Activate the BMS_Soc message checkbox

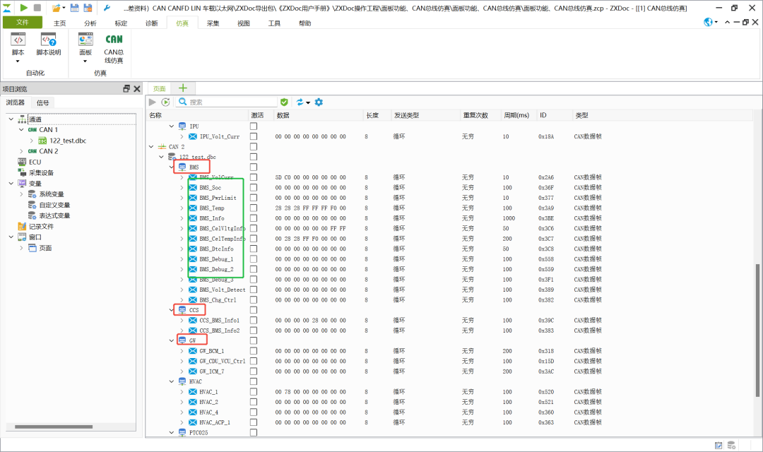tap(254, 187)
